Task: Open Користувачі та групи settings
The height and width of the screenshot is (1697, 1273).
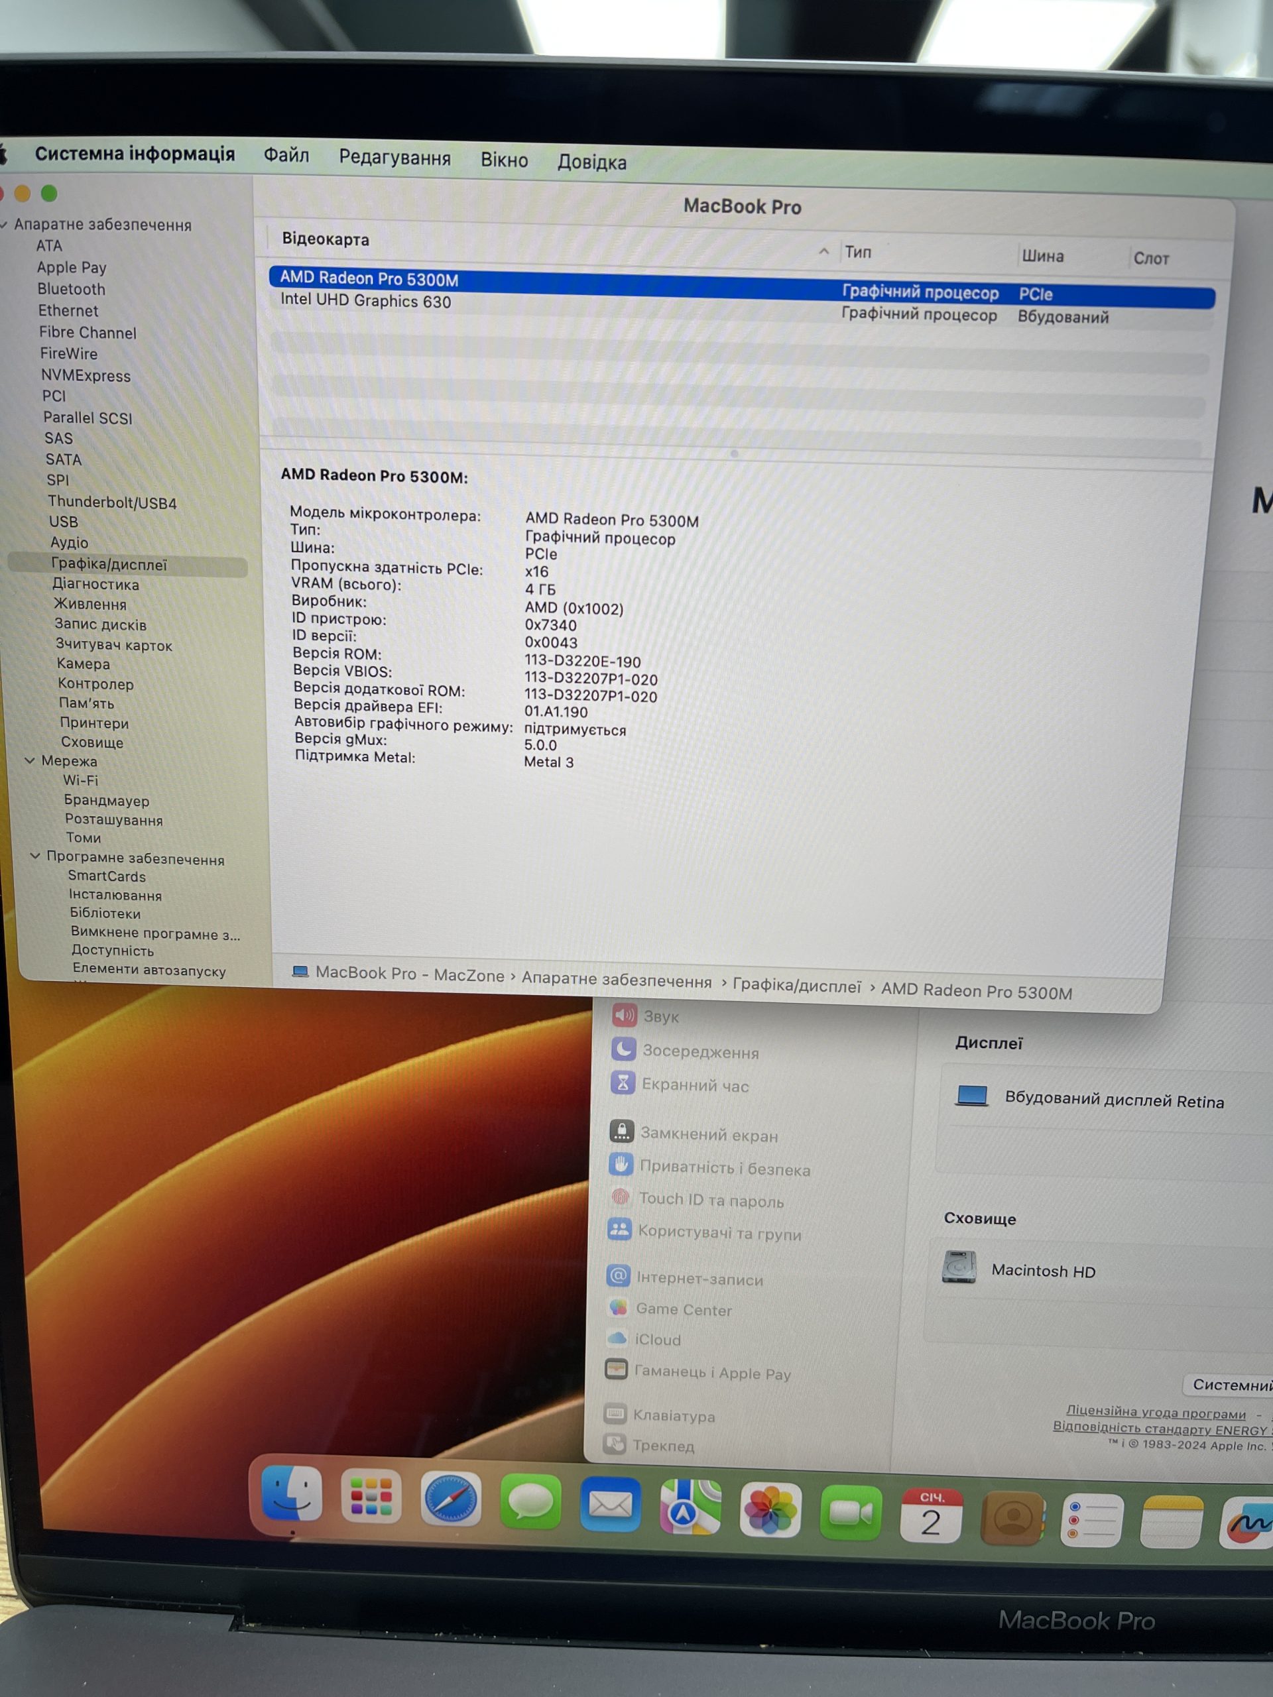Action: point(704,1232)
